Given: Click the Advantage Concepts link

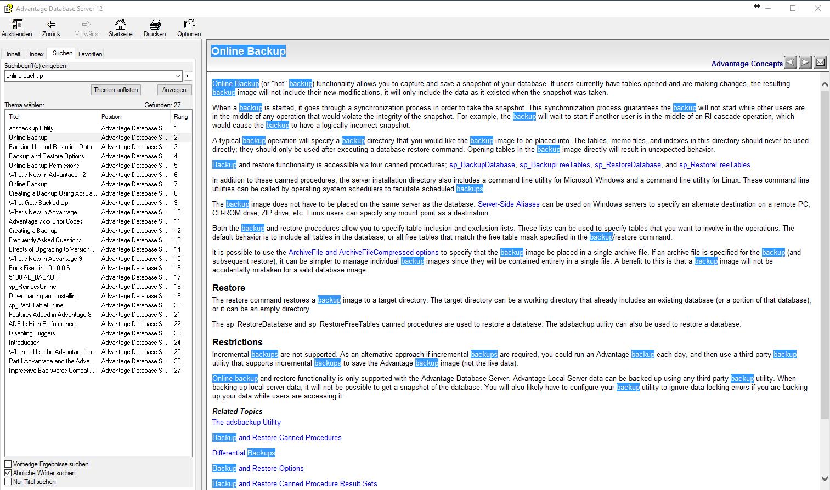Looking at the screenshot, I should [x=747, y=64].
